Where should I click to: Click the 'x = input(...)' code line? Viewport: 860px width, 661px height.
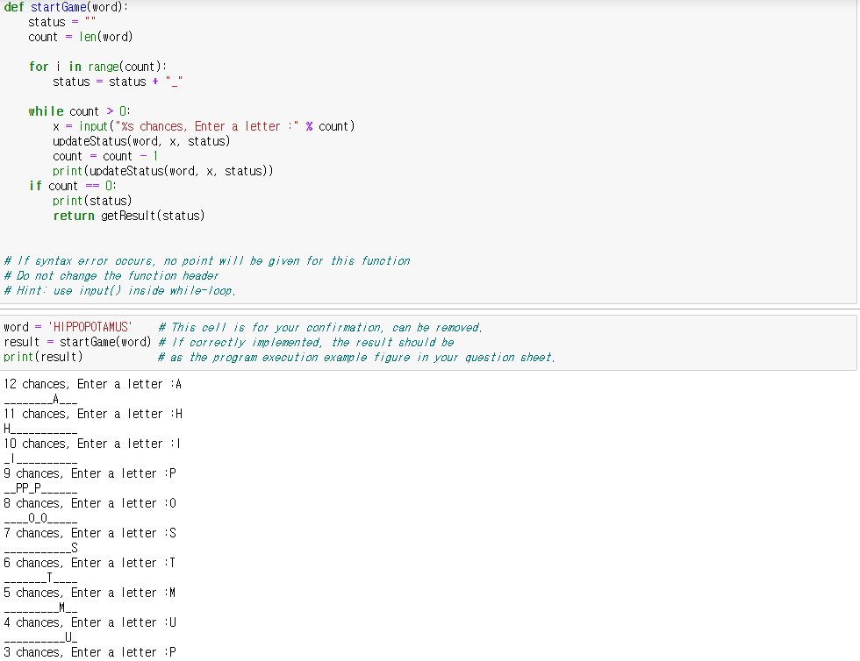[204, 126]
